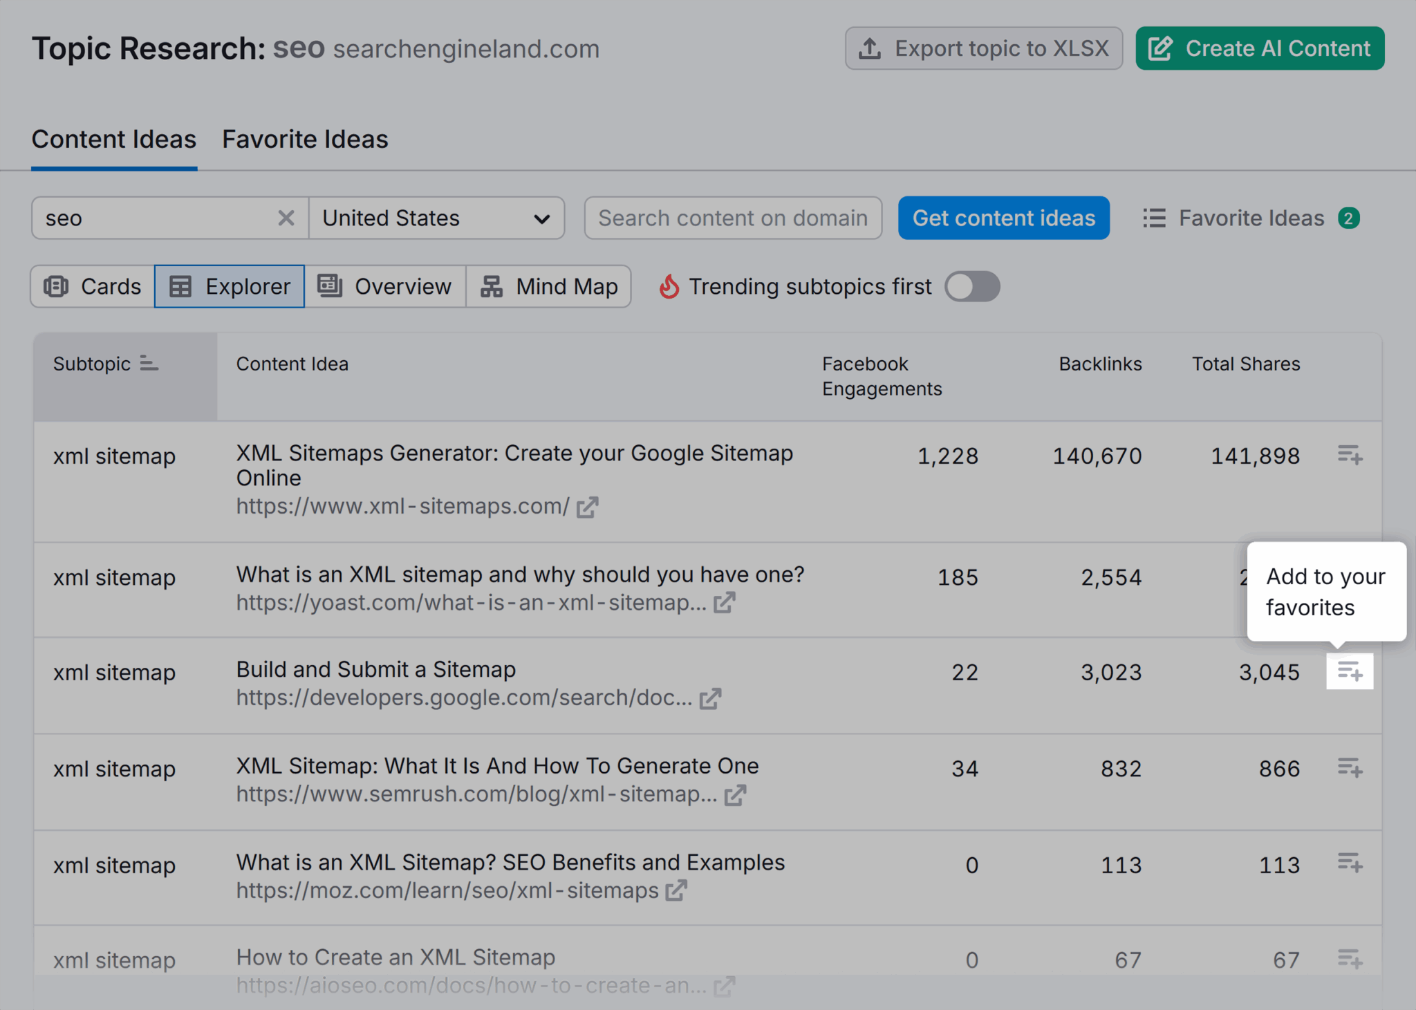Viewport: 1416px width, 1010px height.
Task: Select title 'Build and Submit a Sitemap'
Action: 376,669
